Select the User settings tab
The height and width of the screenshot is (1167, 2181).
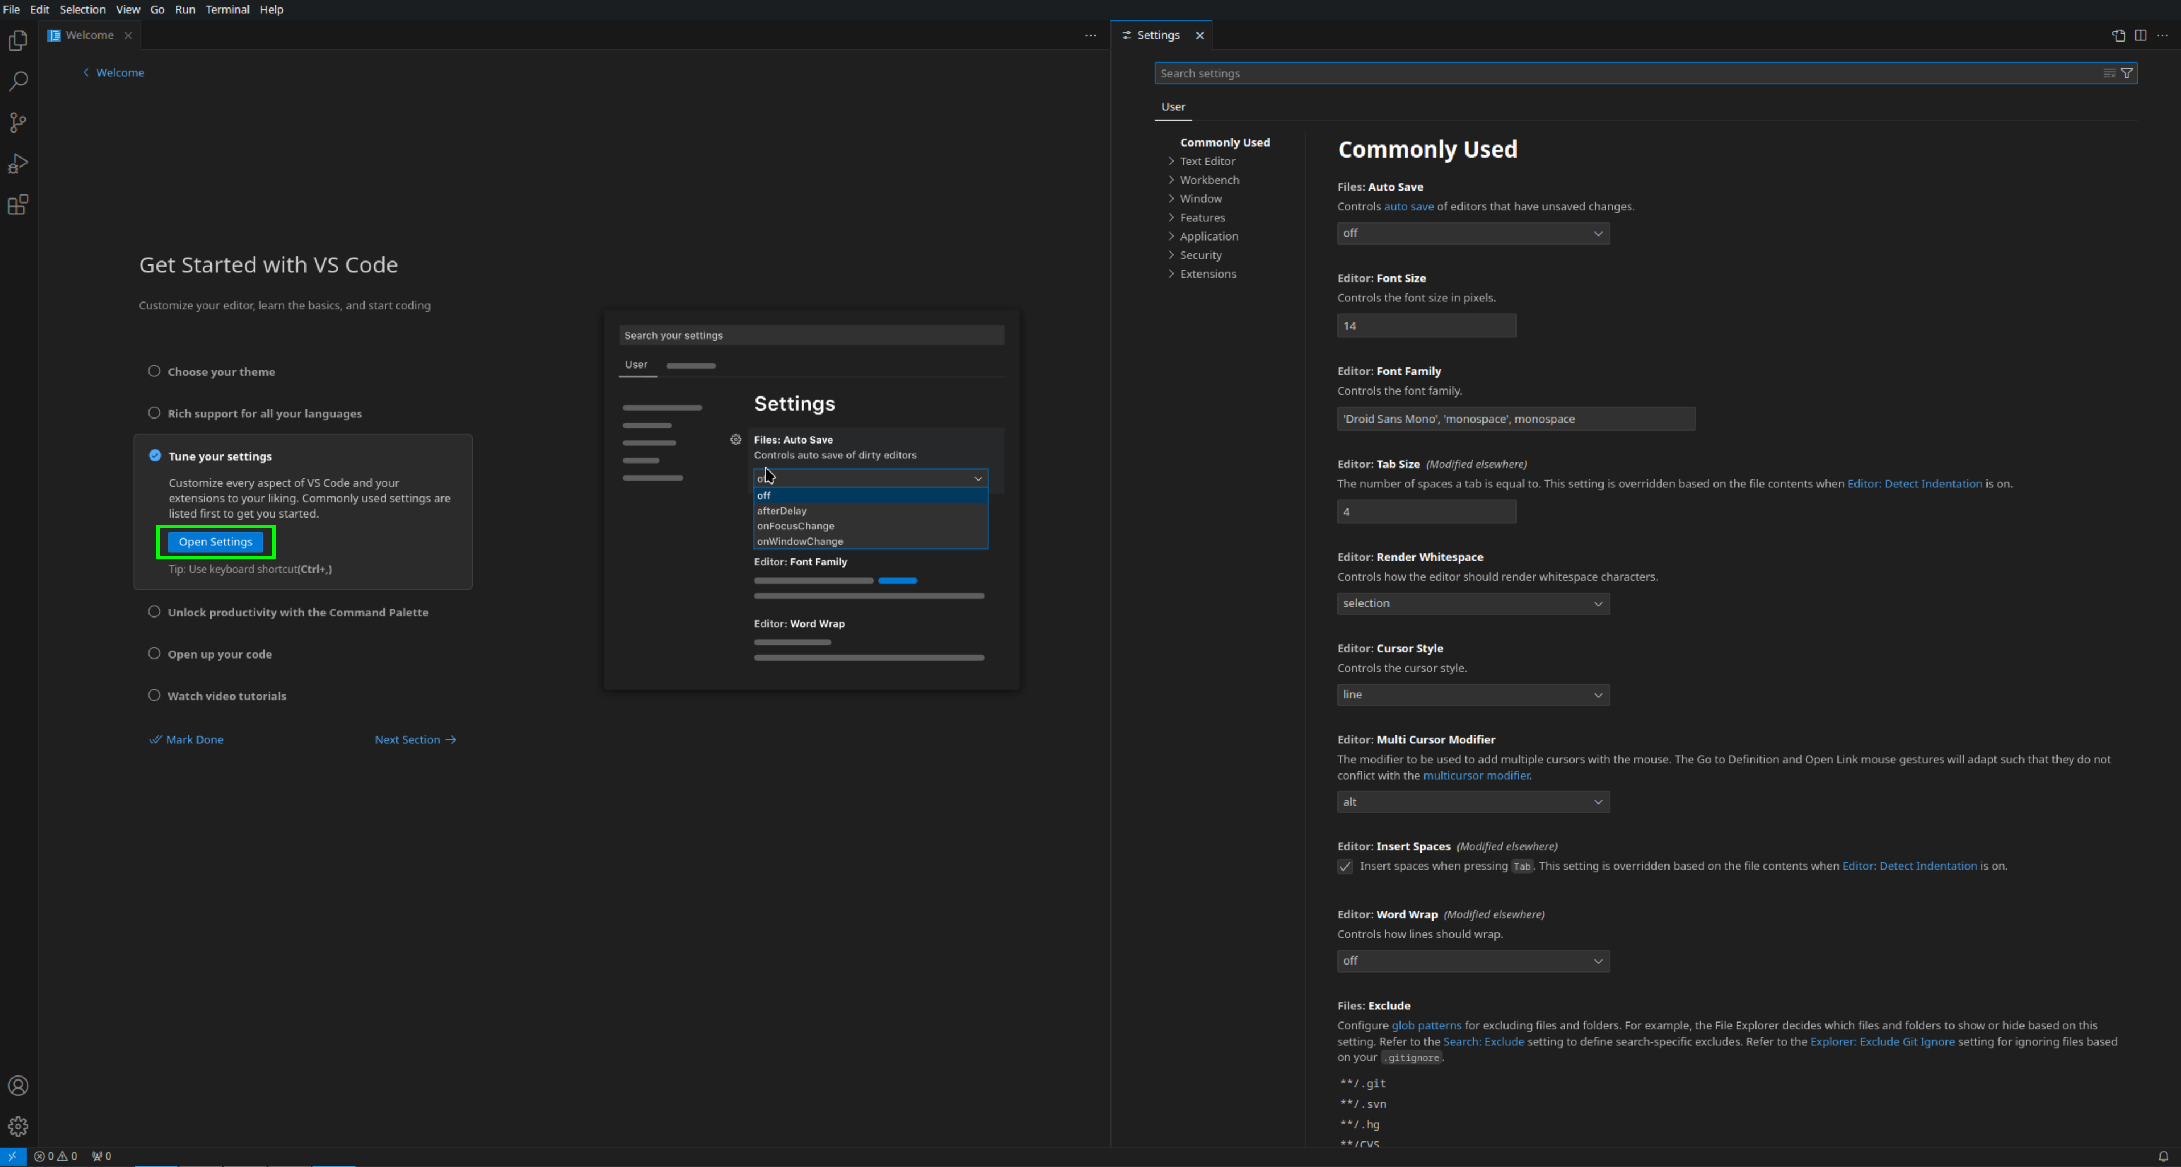[1172, 106]
